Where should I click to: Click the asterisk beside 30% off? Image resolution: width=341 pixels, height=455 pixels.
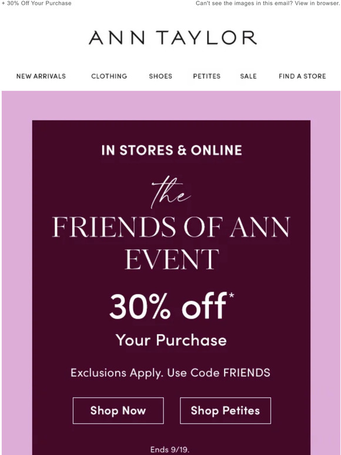click(x=231, y=296)
